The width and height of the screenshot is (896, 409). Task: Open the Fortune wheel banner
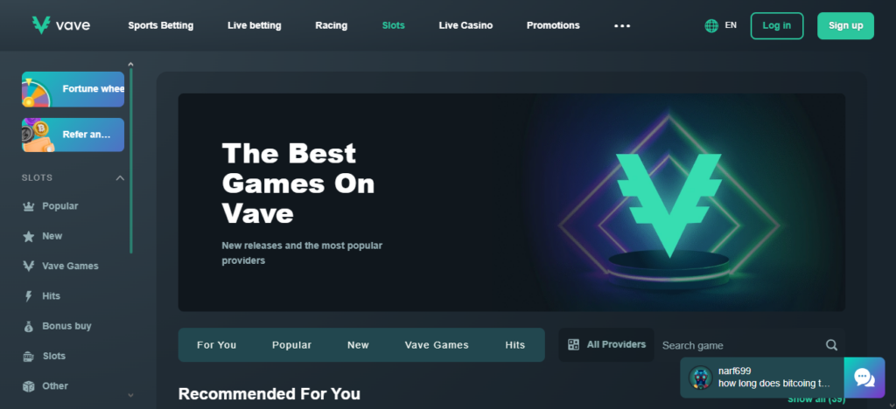click(73, 89)
